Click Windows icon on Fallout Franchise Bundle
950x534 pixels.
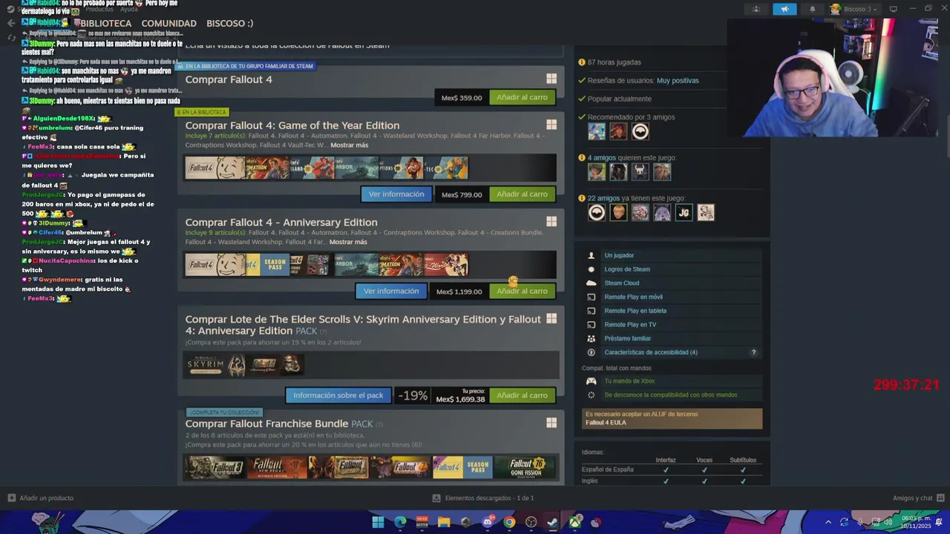[551, 423]
